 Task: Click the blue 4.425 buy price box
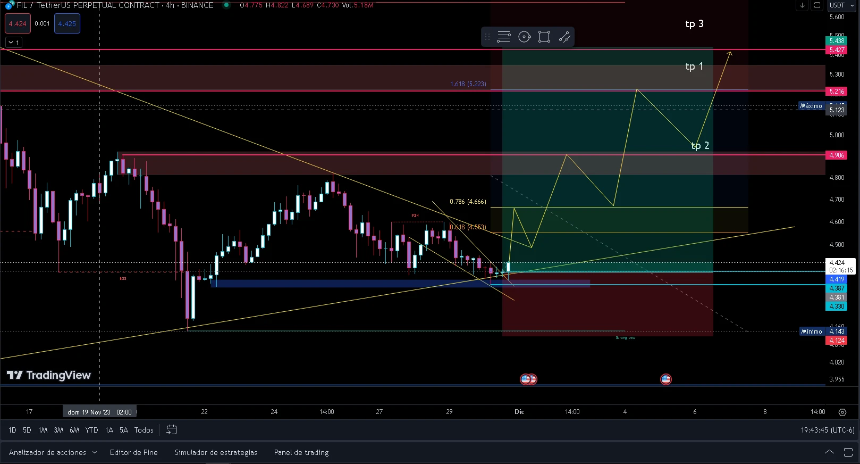67,23
